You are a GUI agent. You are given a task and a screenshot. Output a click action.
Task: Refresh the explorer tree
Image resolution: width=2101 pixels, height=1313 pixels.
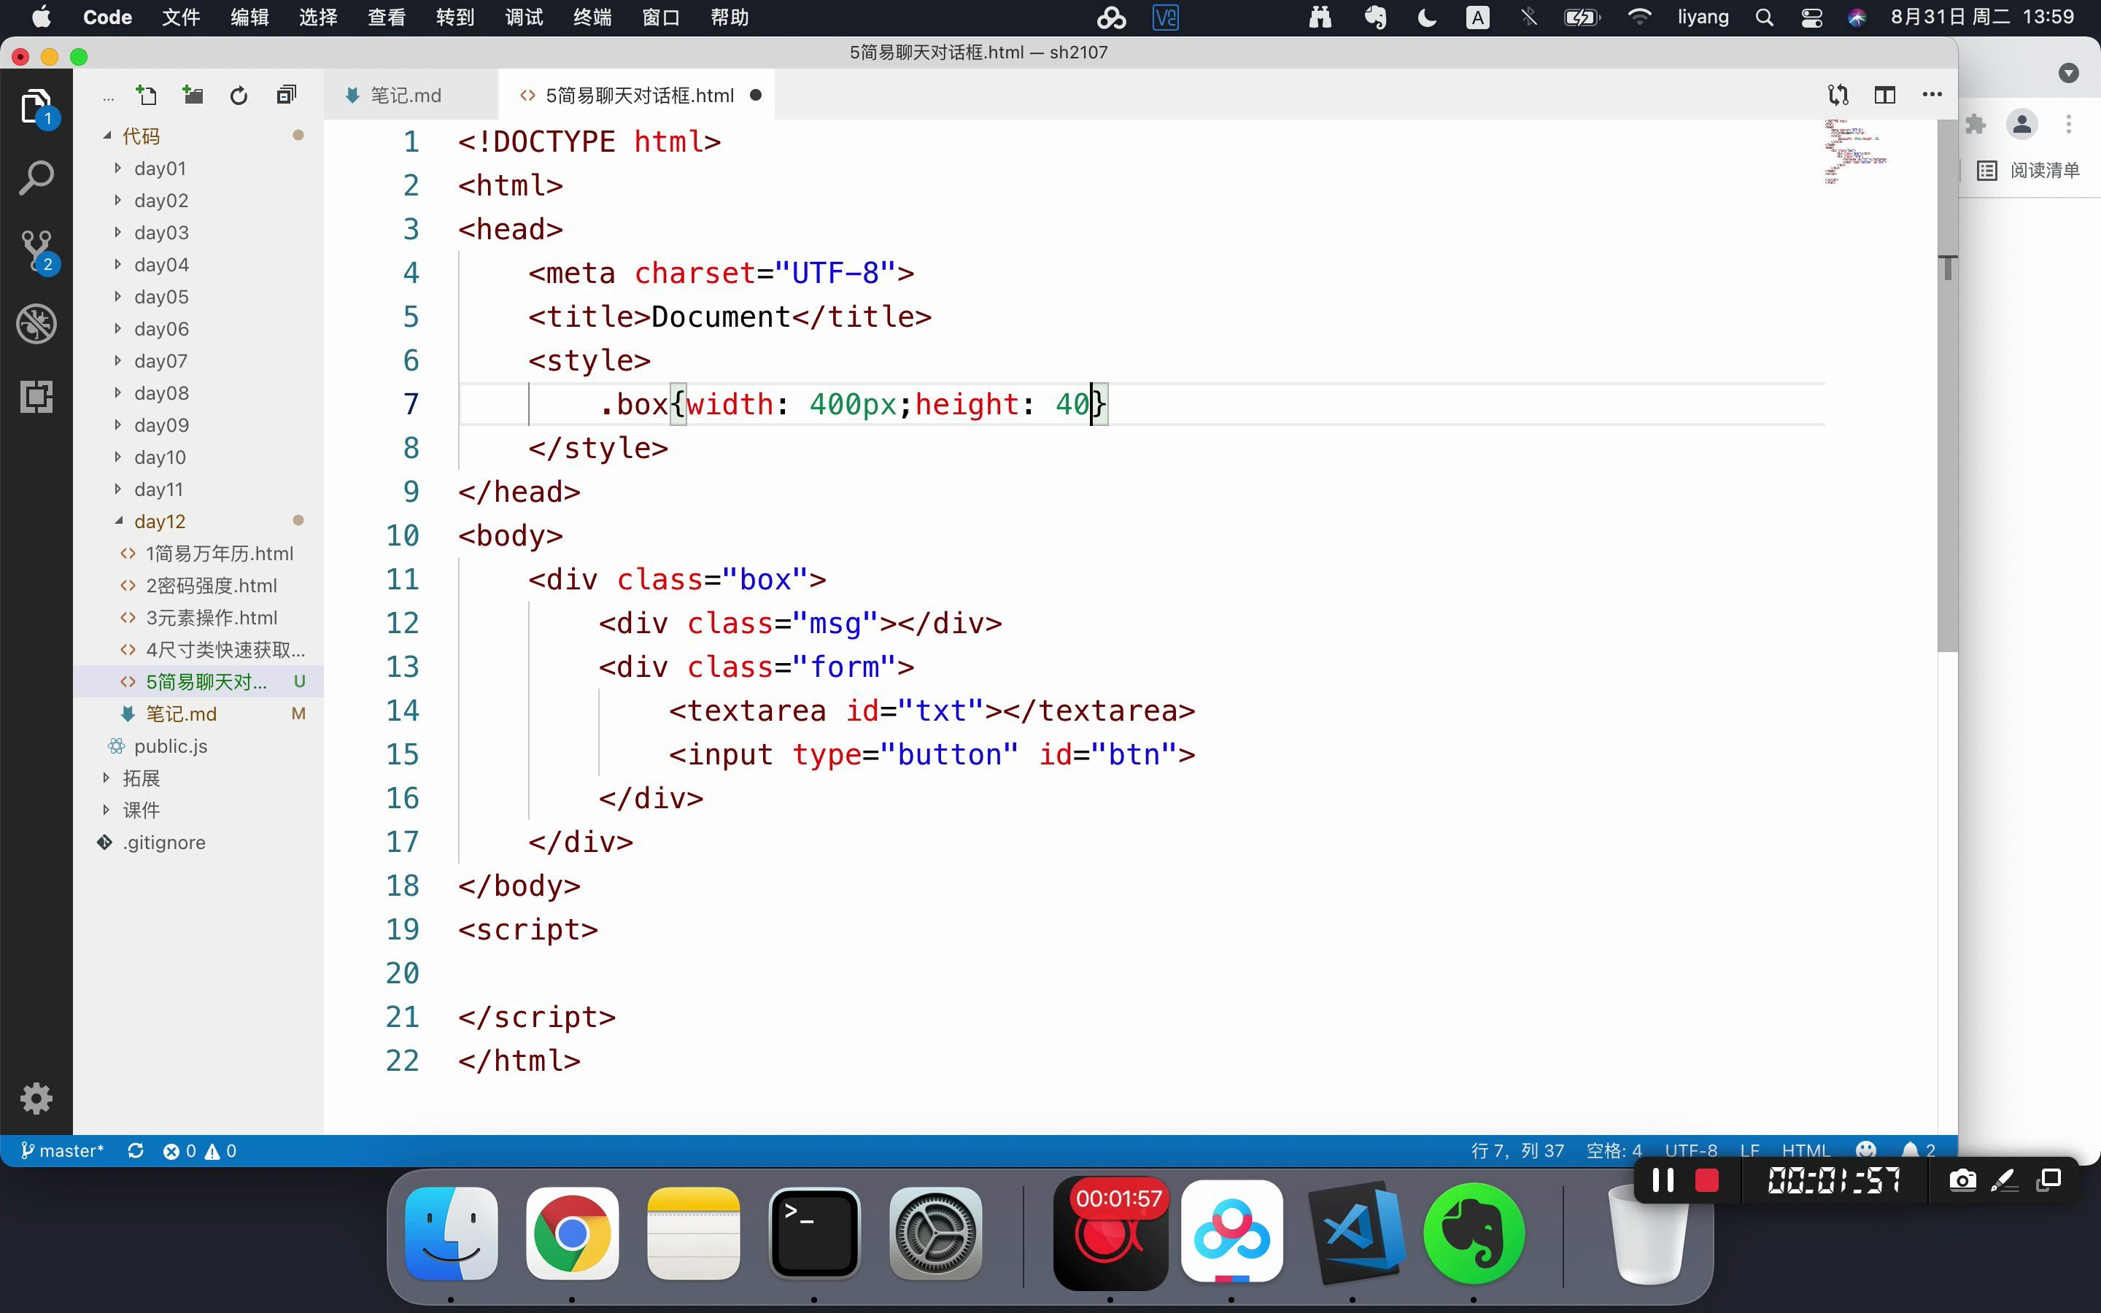point(239,96)
